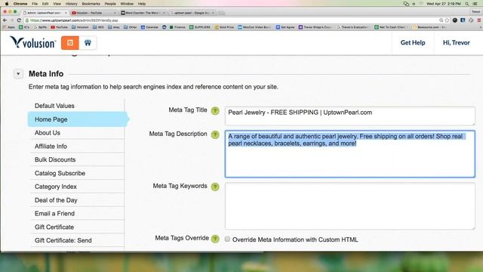The image size is (483, 272).
Task: Open the People menu
Action: [110, 4]
